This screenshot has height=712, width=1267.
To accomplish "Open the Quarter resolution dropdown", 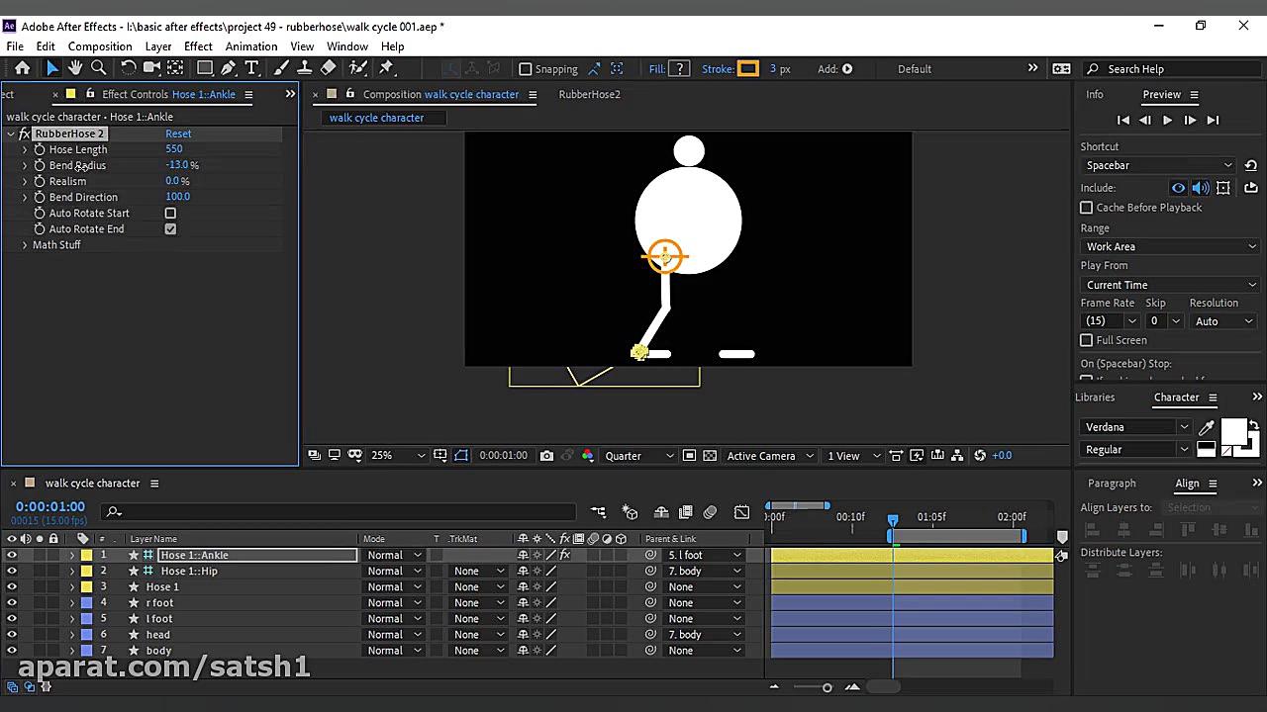I will pos(638,456).
